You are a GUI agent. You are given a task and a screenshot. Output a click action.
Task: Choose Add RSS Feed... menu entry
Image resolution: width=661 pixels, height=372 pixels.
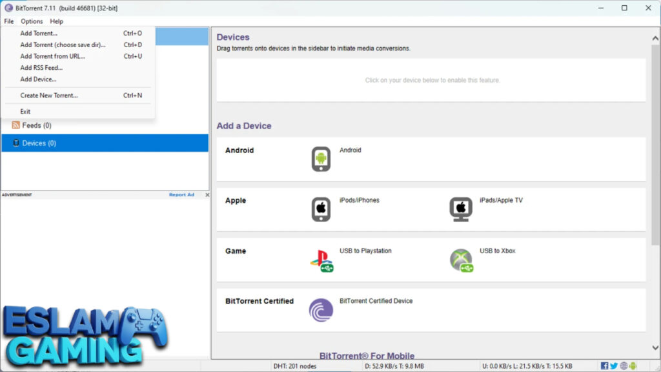point(79,67)
